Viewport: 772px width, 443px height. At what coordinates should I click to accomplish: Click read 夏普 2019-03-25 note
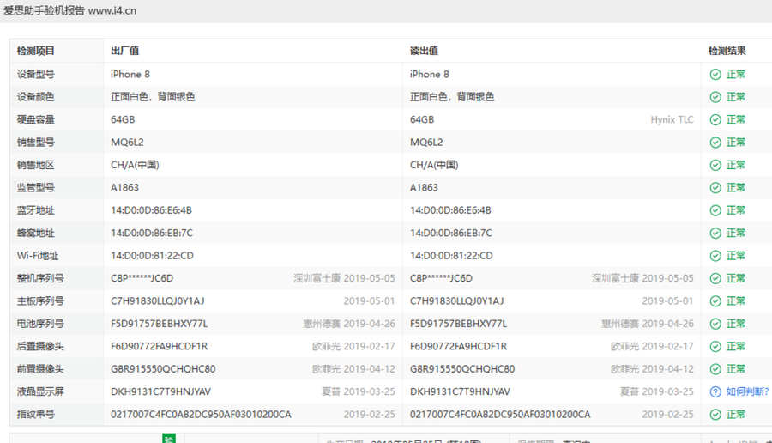click(657, 391)
